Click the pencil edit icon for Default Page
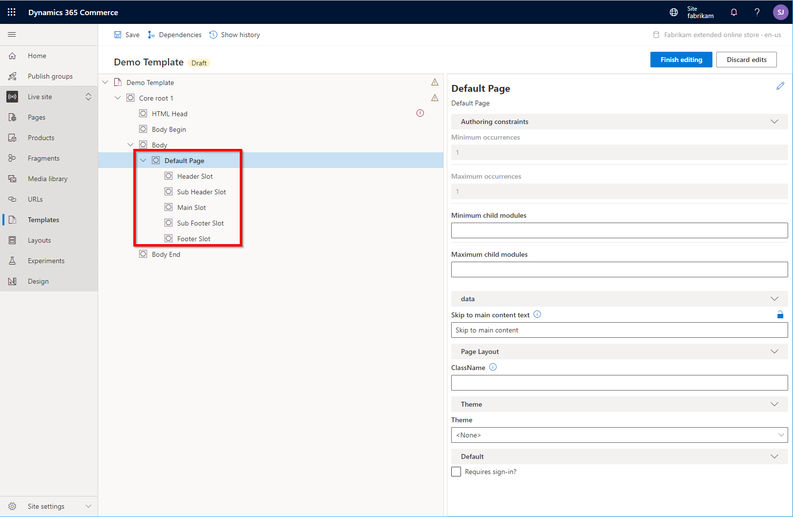The width and height of the screenshot is (793, 517). coord(780,85)
